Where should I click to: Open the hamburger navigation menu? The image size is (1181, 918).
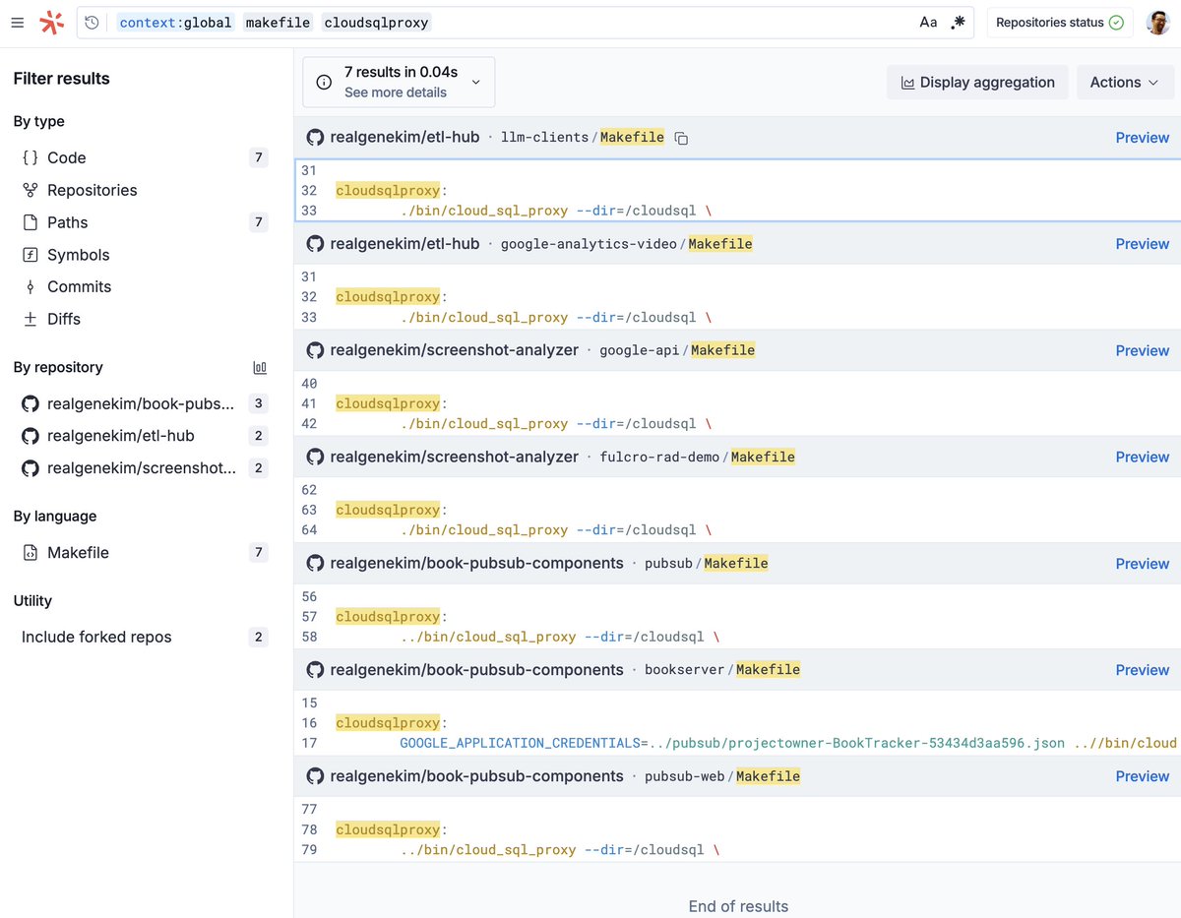pos(18,23)
